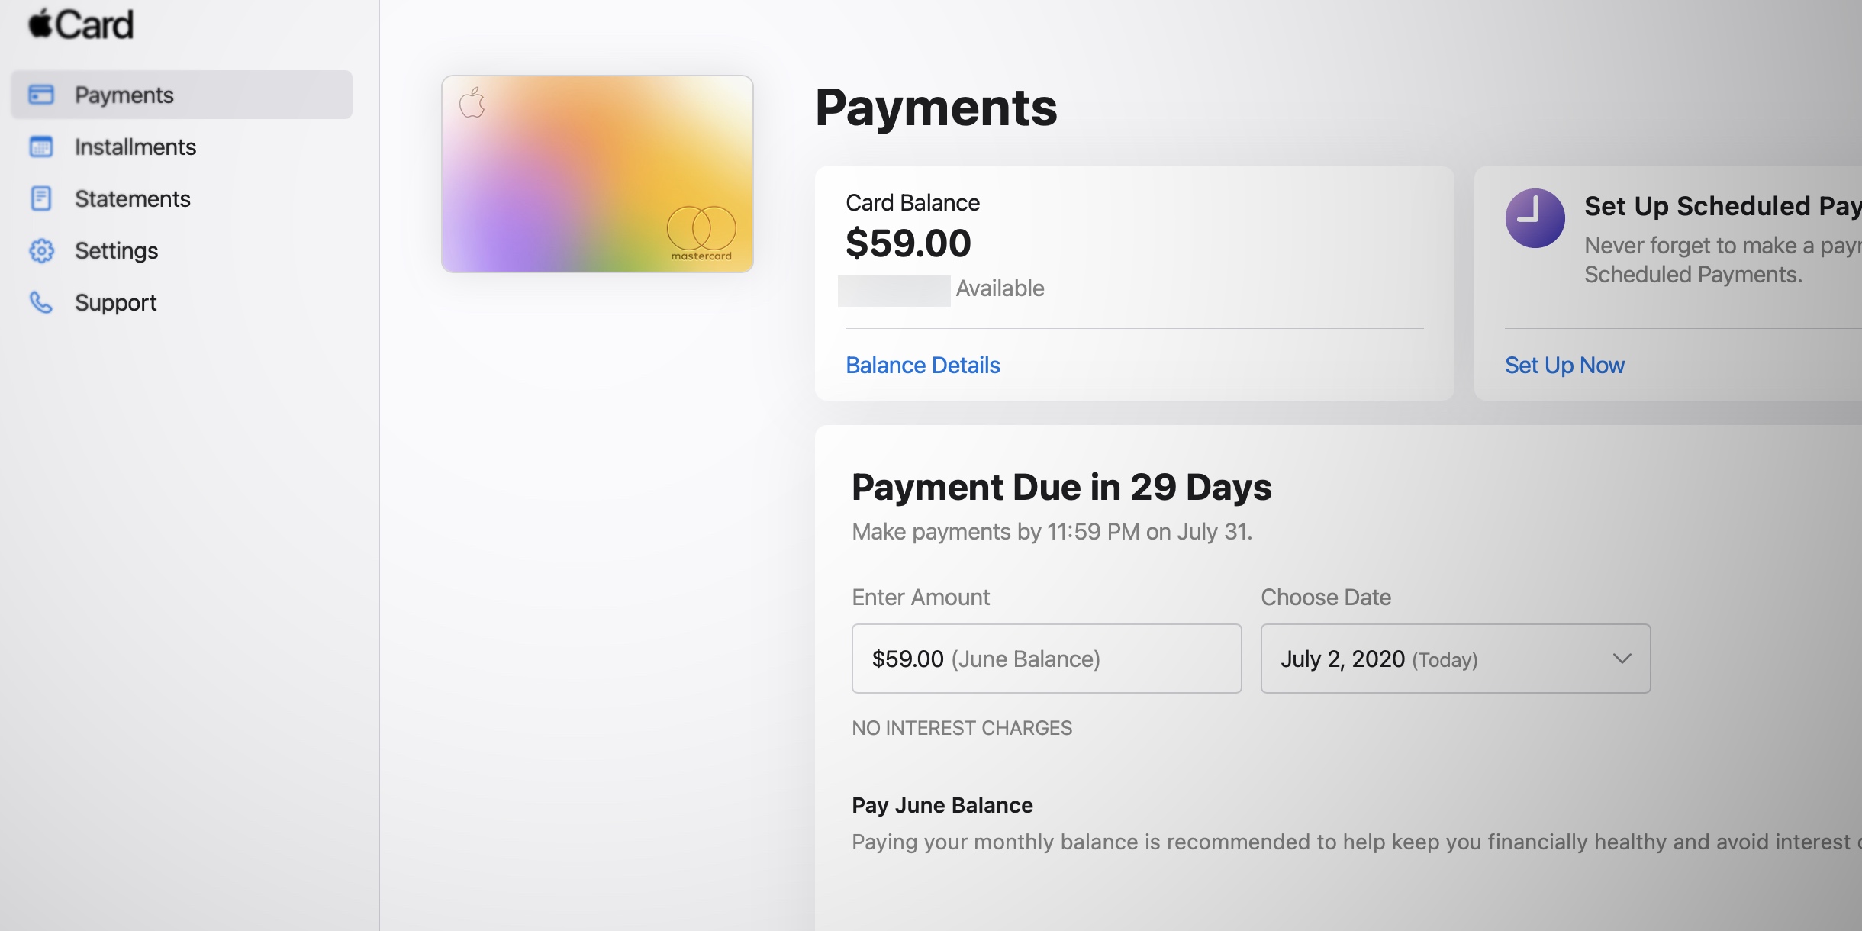1862x931 pixels.
Task: Click the Support phone icon
Action: [41, 303]
